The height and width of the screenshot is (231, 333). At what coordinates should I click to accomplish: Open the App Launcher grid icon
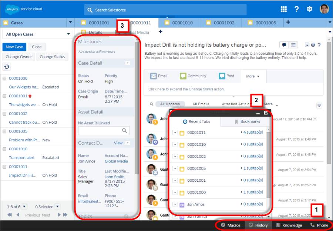[283, 9]
